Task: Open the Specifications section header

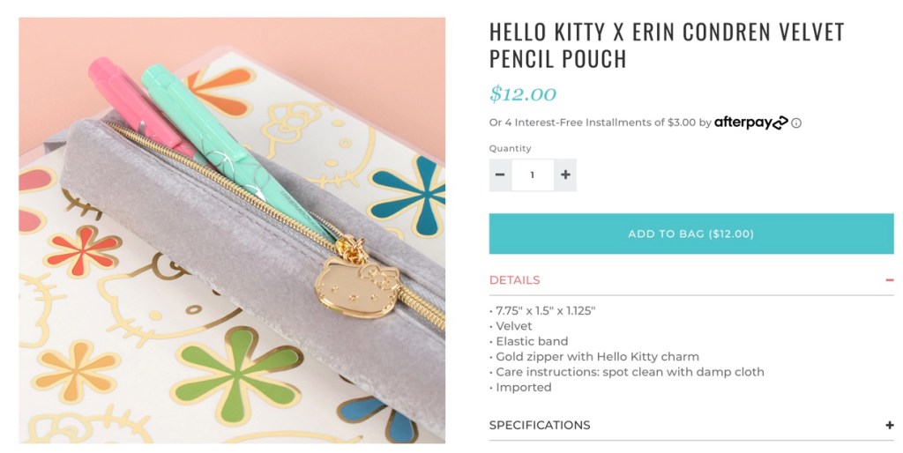Action: pyautogui.click(x=540, y=425)
